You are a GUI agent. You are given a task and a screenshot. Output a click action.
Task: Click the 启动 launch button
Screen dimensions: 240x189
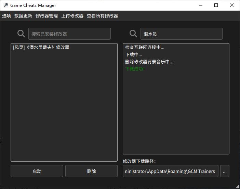37,171
